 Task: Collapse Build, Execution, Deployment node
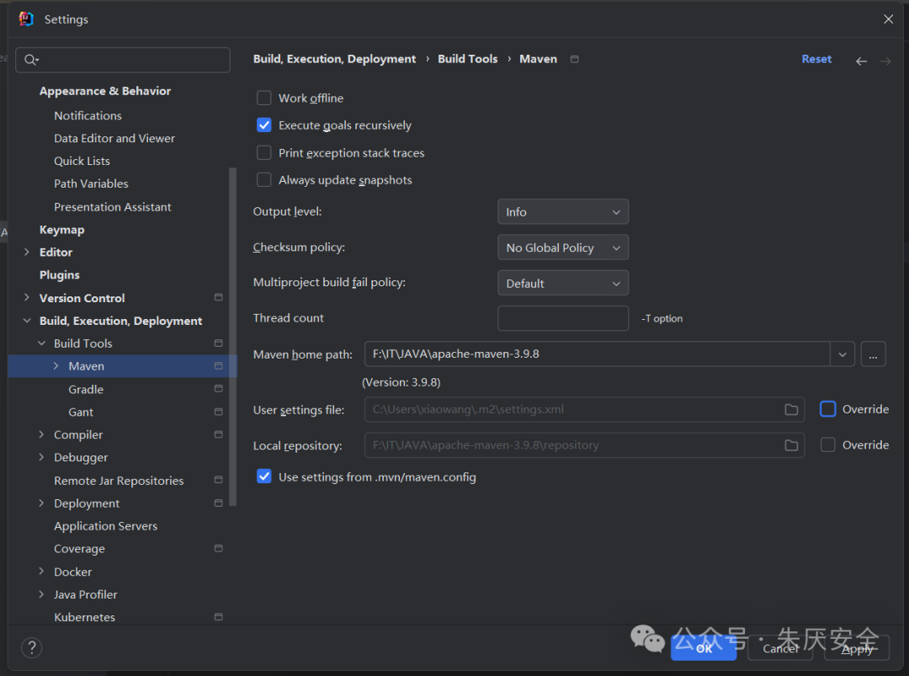click(x=27, y=321)
